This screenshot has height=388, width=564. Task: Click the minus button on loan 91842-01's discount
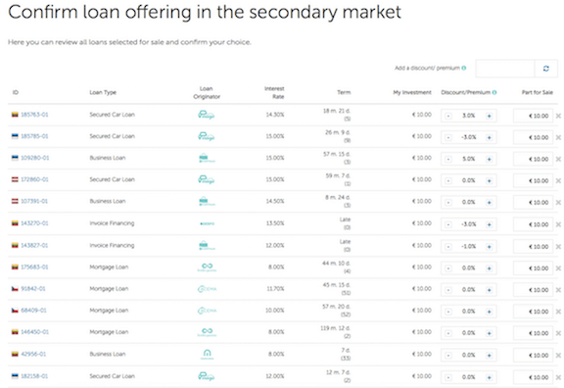pyautogui.click(x=448, y=290)
